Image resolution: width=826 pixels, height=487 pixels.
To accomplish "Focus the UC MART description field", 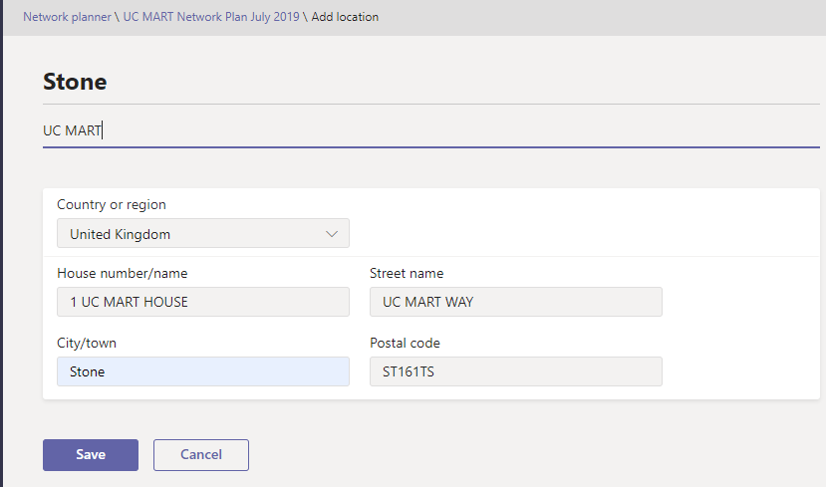I will click(x=428, y=130).
